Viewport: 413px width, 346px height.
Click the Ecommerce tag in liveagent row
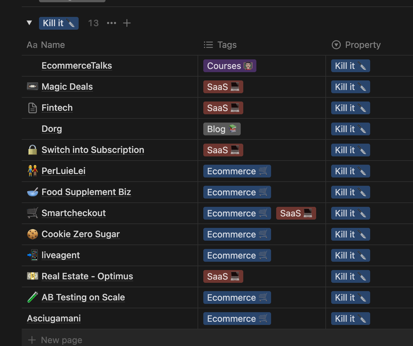[x=237, y=255]
